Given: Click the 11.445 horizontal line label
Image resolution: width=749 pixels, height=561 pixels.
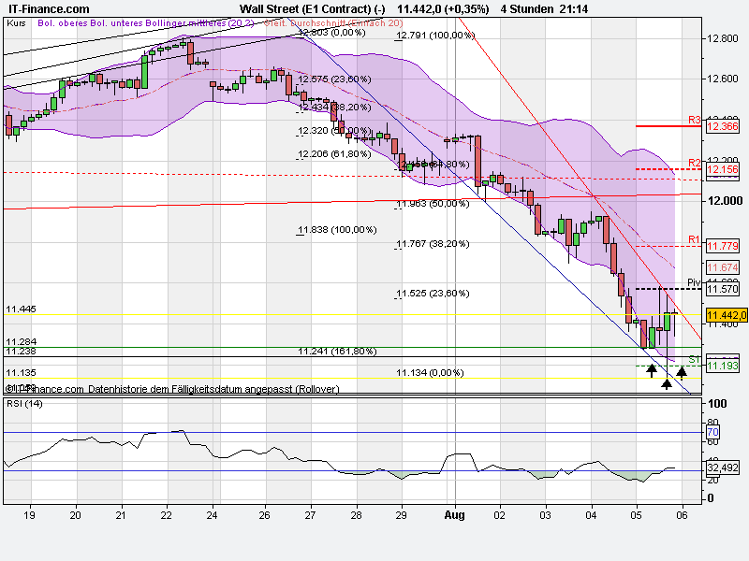Looking at the screenshot, I should 21,309.
